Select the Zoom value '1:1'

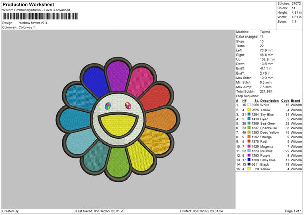294,21
